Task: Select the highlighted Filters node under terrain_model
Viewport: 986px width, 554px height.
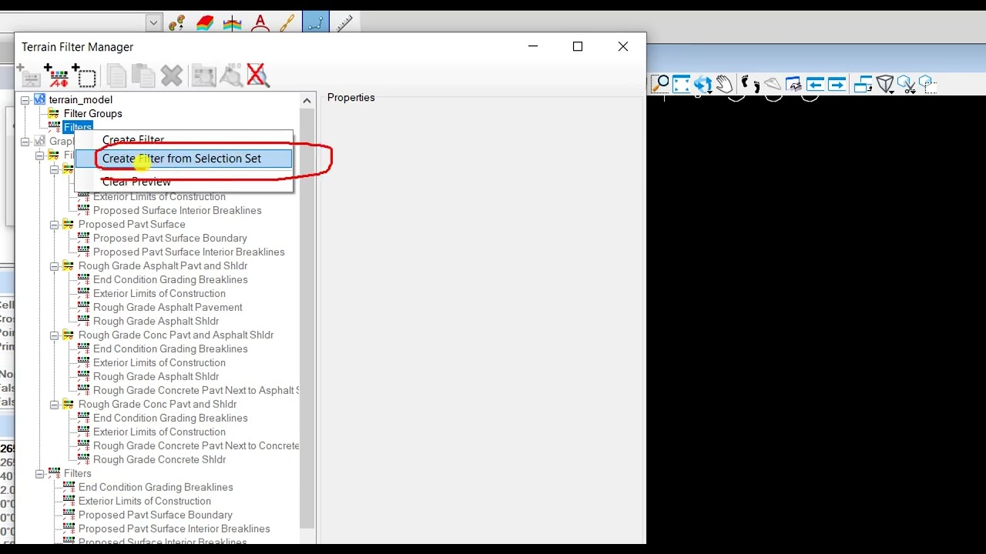Action: (78, 127)
